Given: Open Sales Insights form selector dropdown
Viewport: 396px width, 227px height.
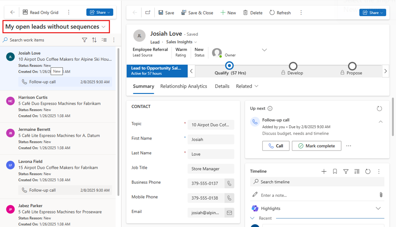Looking at the screenshot, I should point(181,42).
